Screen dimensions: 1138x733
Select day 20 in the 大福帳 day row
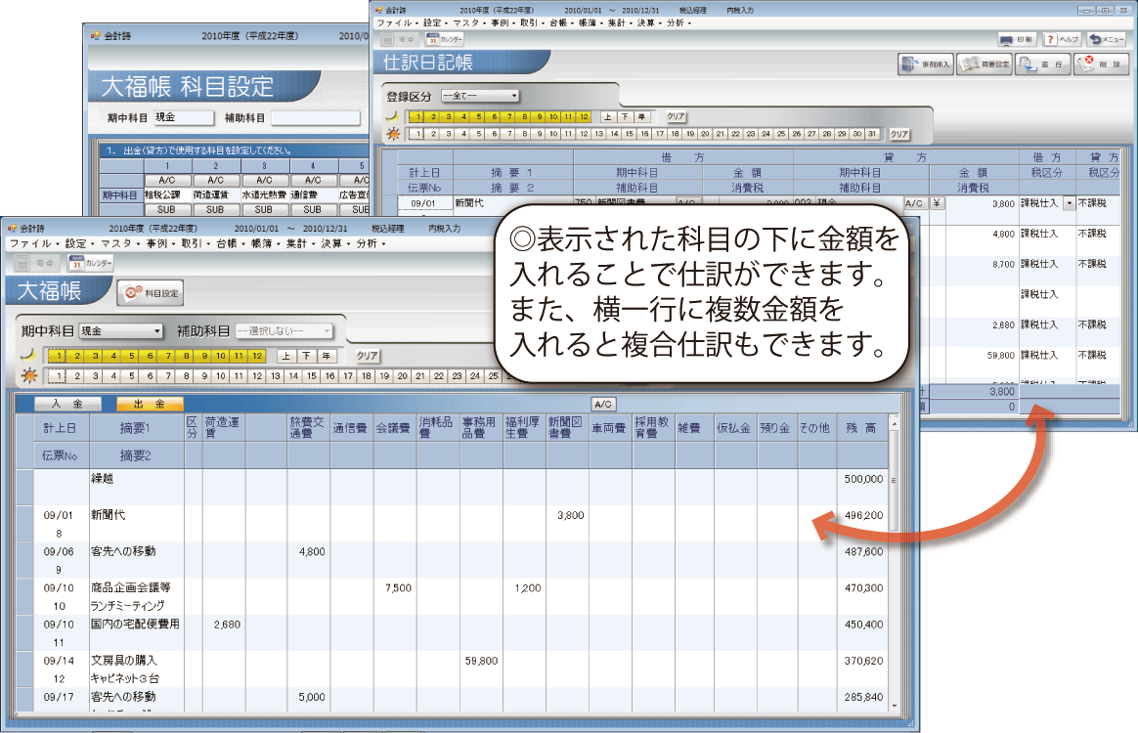tap(402, 376)
